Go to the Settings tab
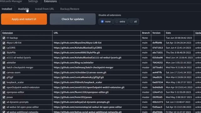The height and width of the screenshot is (113, 201). pyautogui.click(x=33, y=1)
